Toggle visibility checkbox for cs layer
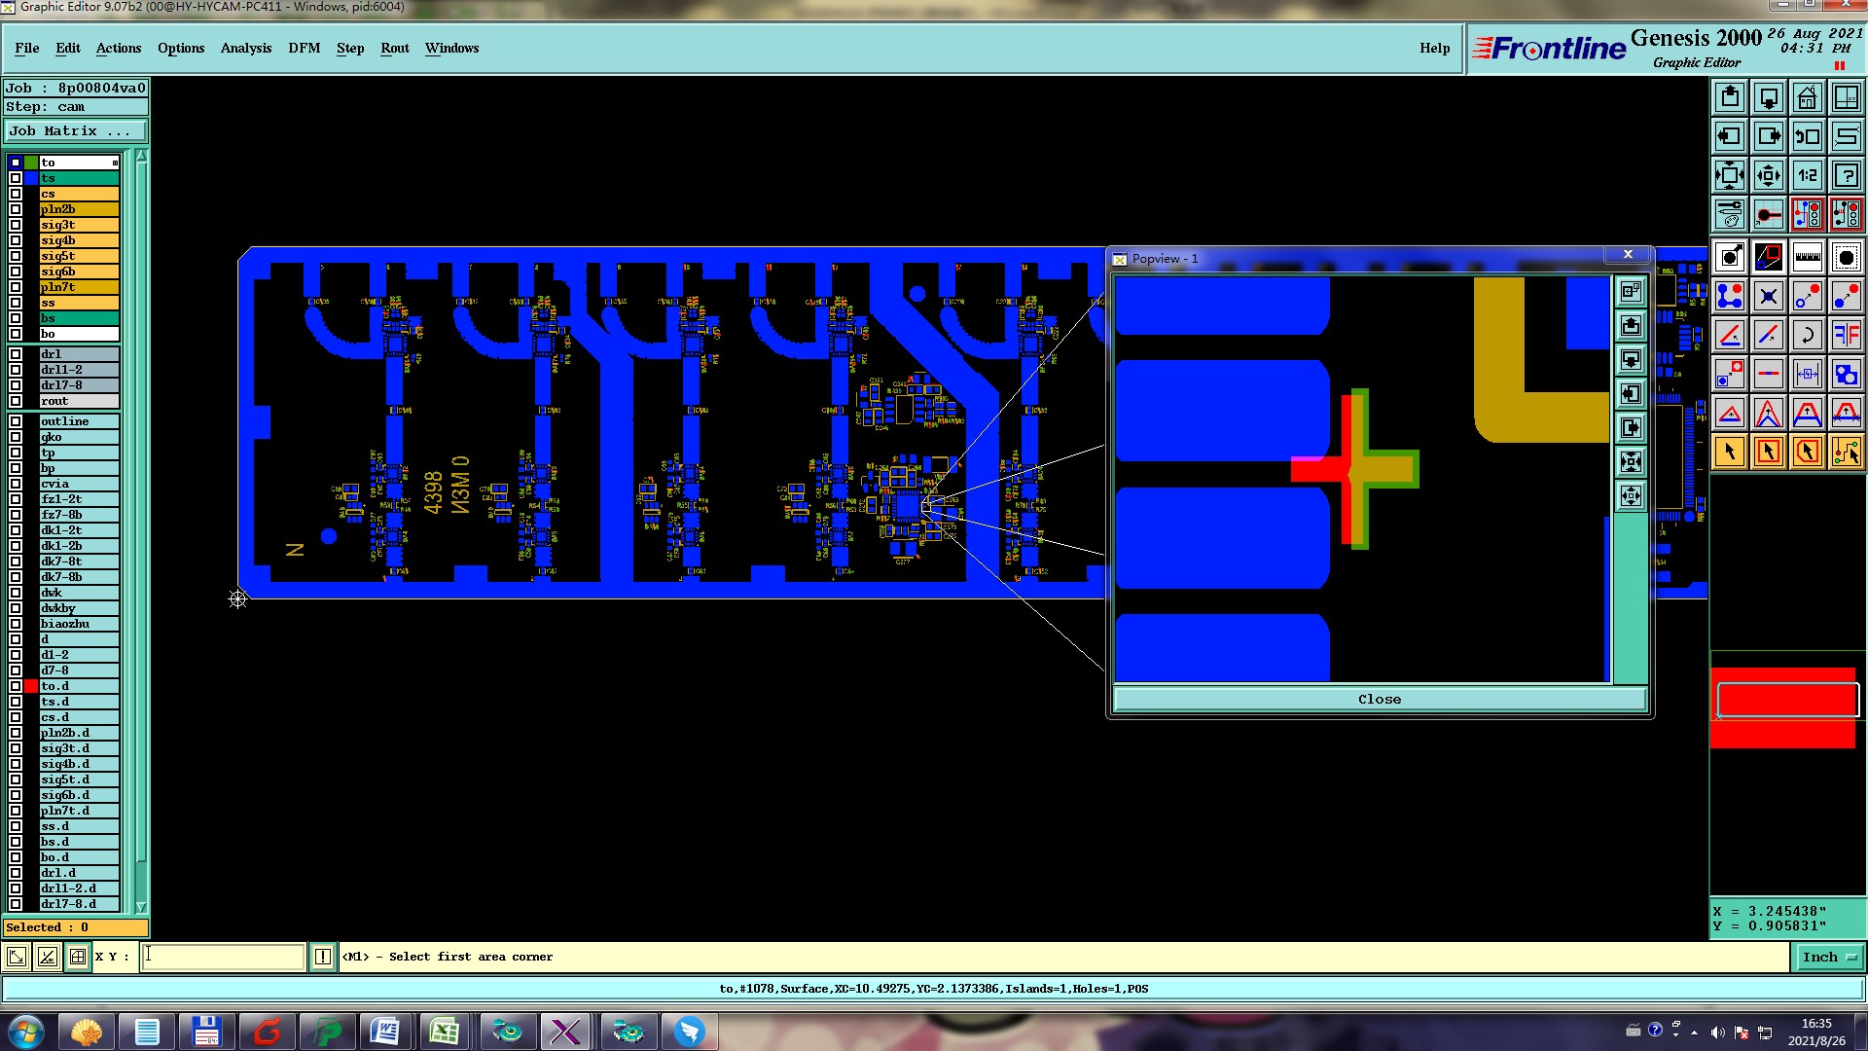This screenshot has height=1051, width=1868. pos(16,194)
